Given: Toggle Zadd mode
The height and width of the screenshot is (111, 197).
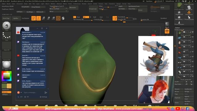Looking at the screenshot, I should (x=94, y=17).
